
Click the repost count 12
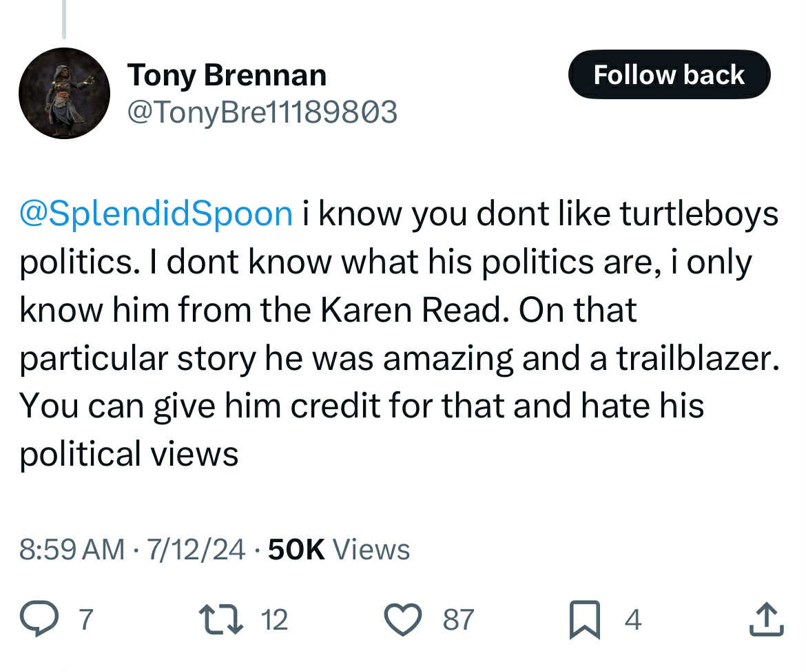pyautogui.click(x=274, y=619)
